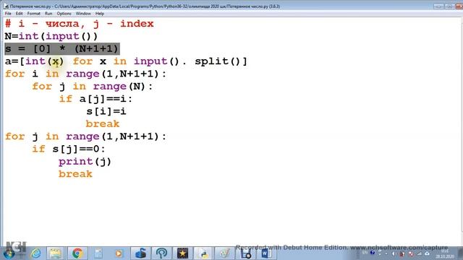Screen dimensions: 463x260
Task: Open Windows Explorer folder icon in taskbar
Action: [55, 253]
